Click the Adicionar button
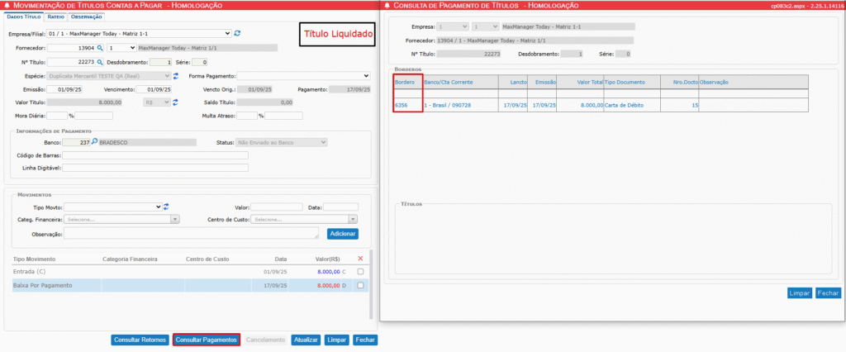 [x=343, y=234]
